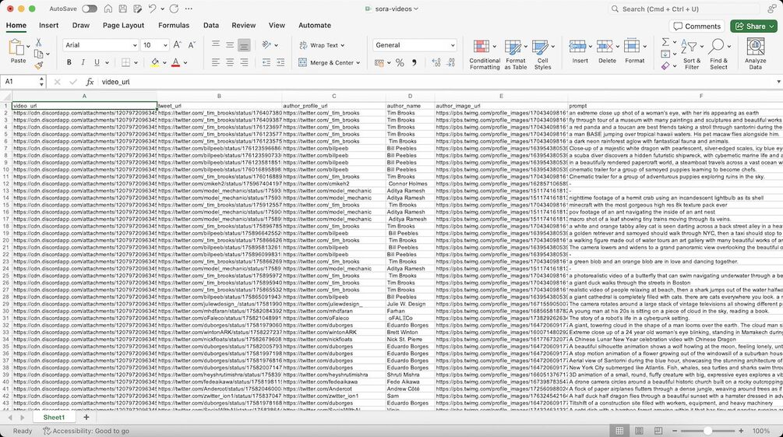The width and height of the screenshot is (783, 437).
Task: Click the Increase Decimal icon
Action: click(436, 62)
